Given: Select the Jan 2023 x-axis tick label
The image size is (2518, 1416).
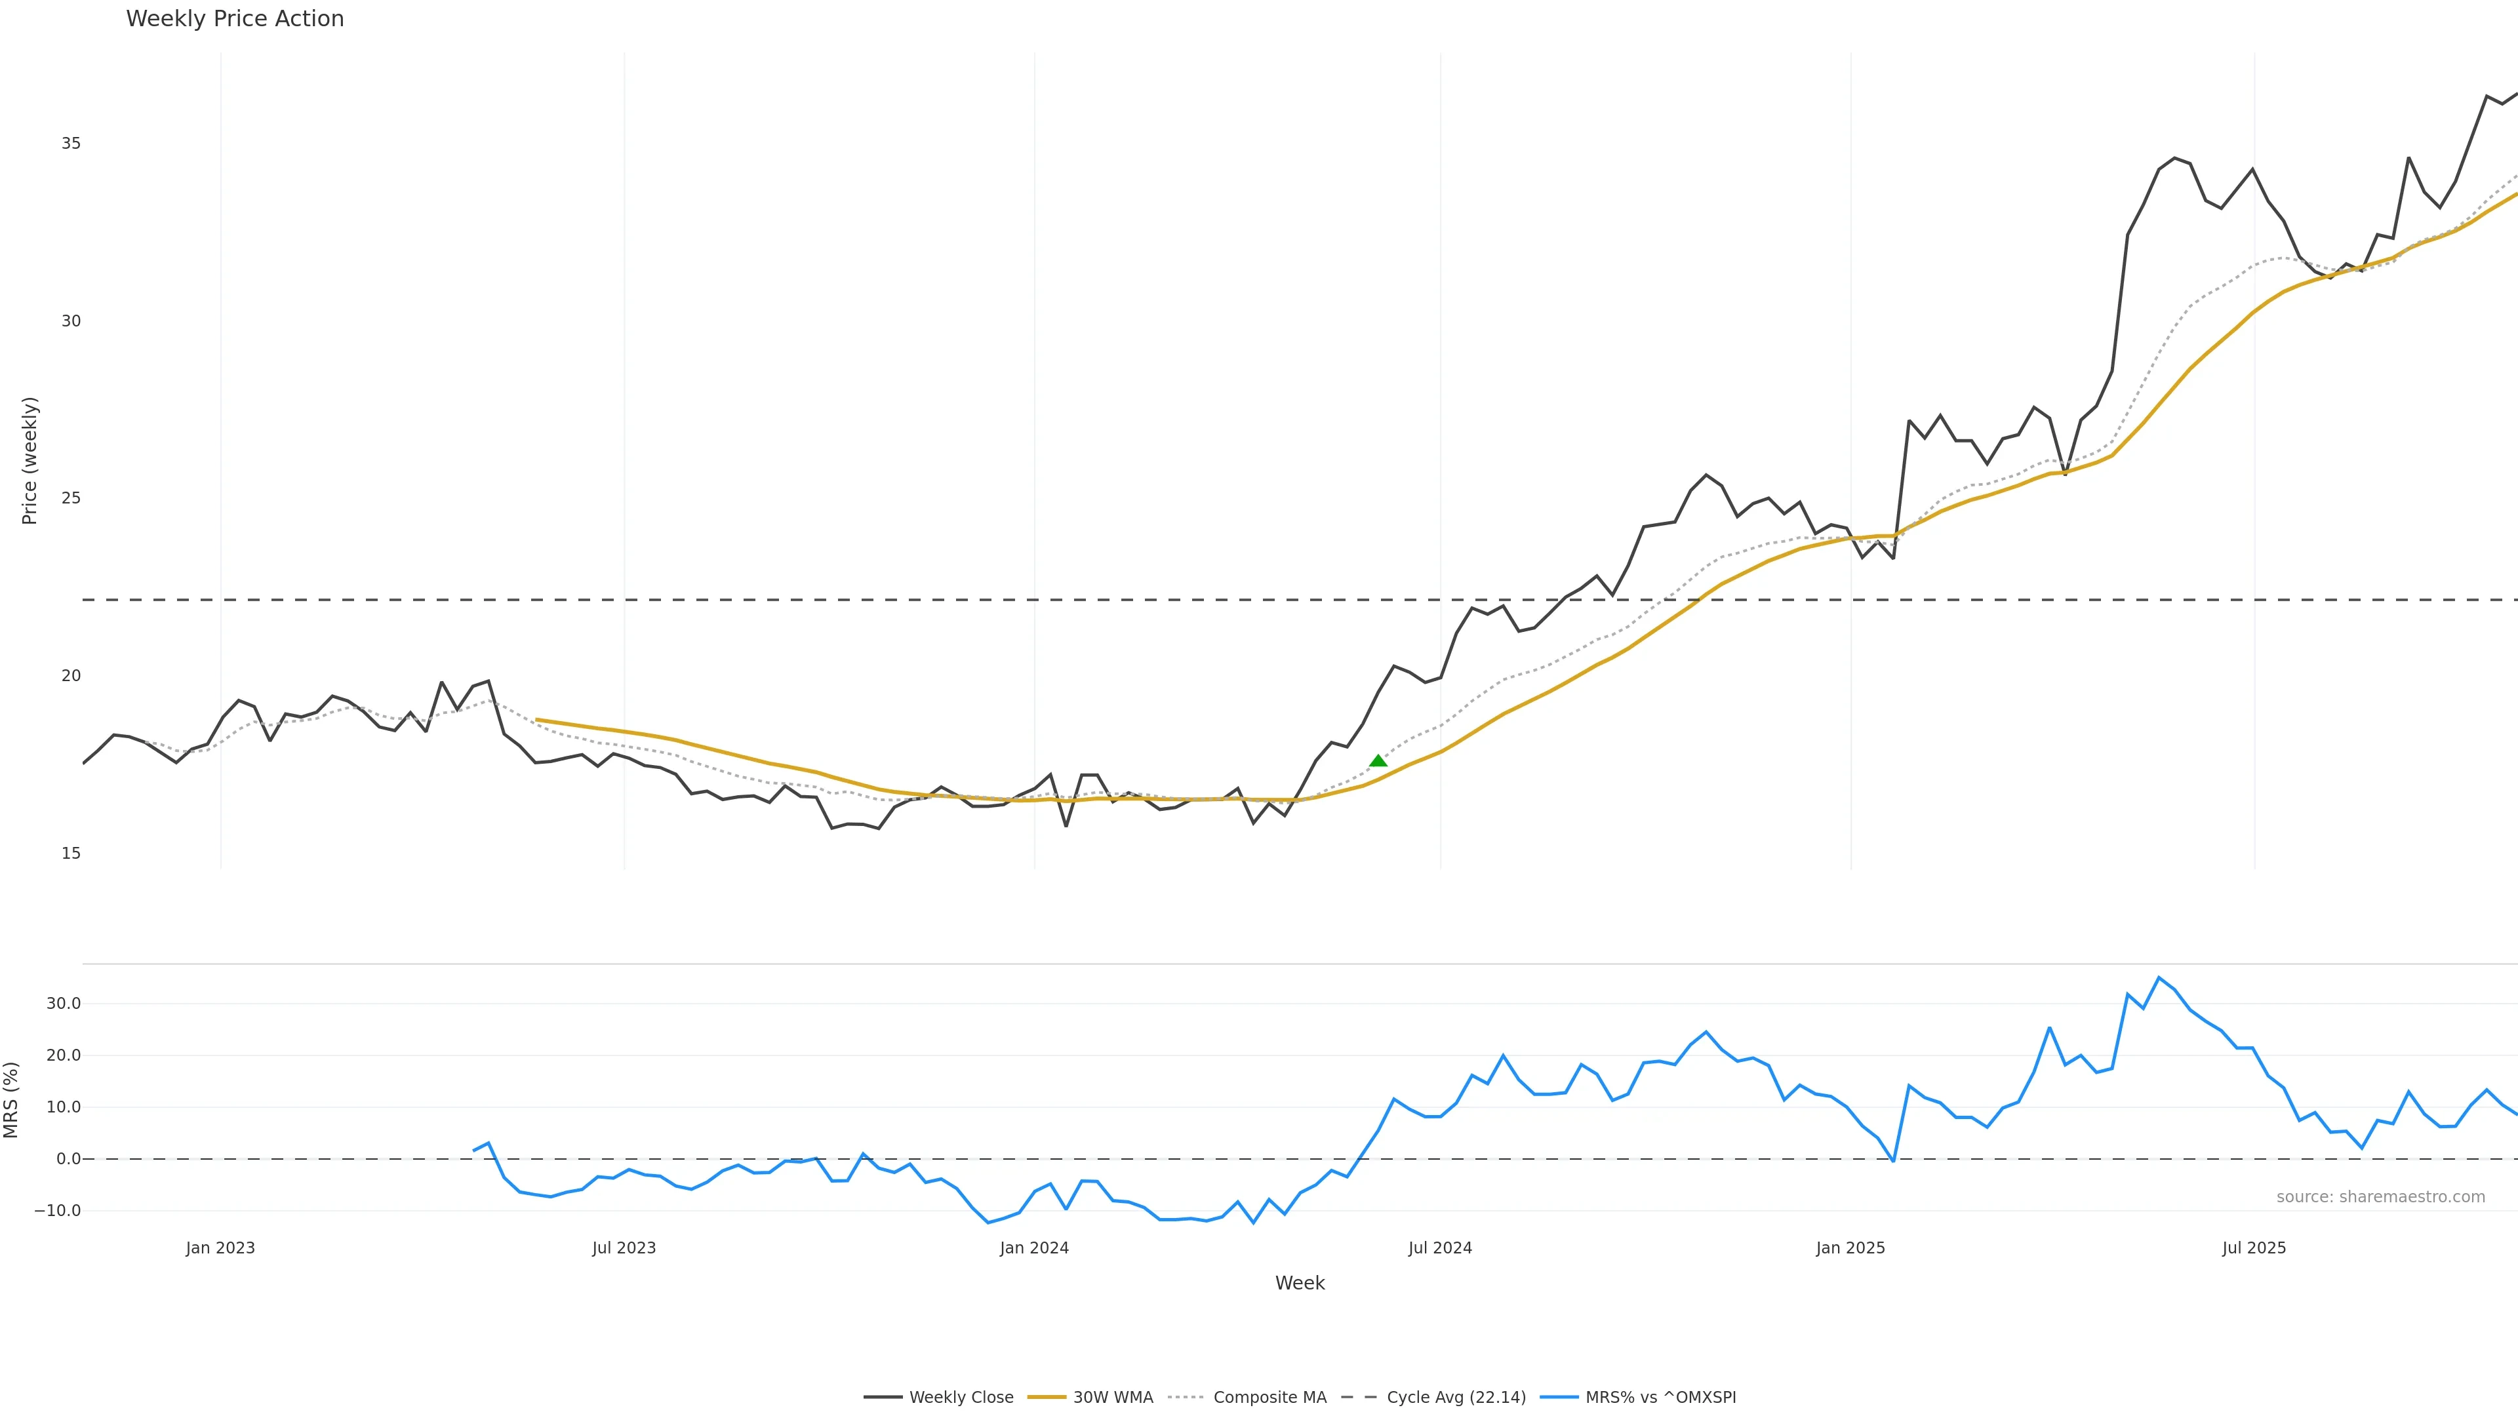Looking at the screenshot, I should coord(220,1248).
